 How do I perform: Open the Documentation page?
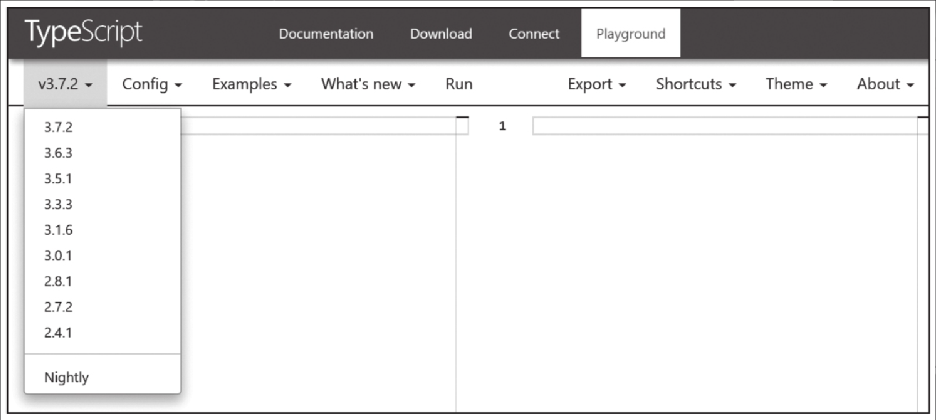pos(326,34)
